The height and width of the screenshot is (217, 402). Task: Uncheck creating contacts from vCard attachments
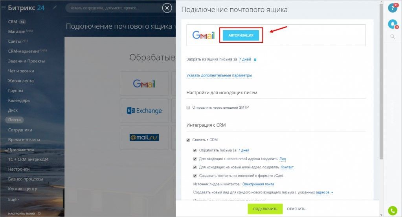195,176
